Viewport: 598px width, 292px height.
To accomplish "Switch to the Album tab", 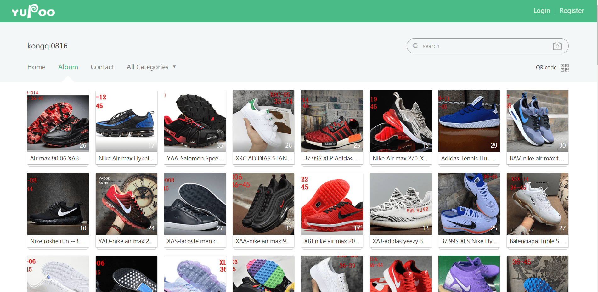I will point(68,67).
